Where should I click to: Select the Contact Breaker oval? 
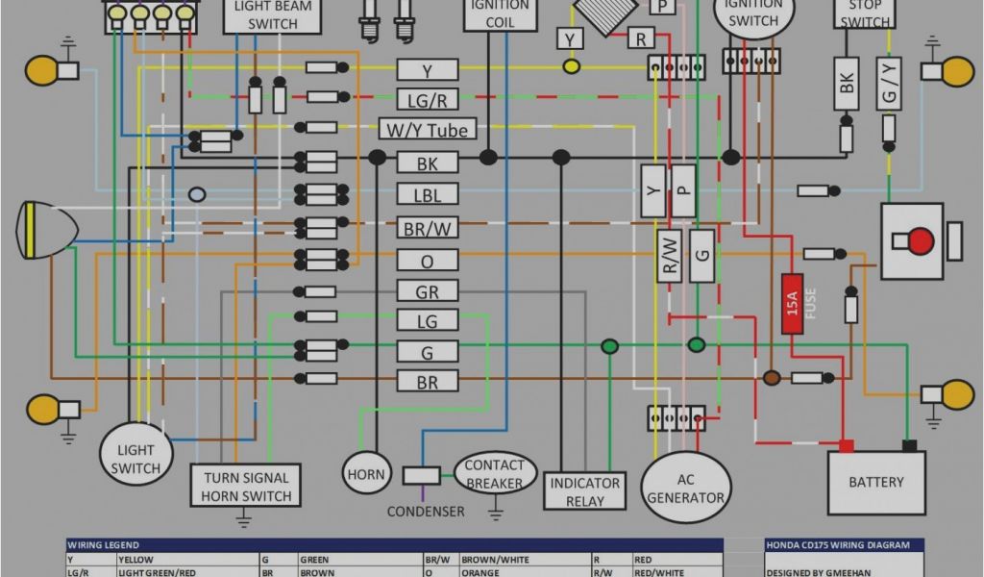click(495, 474)
